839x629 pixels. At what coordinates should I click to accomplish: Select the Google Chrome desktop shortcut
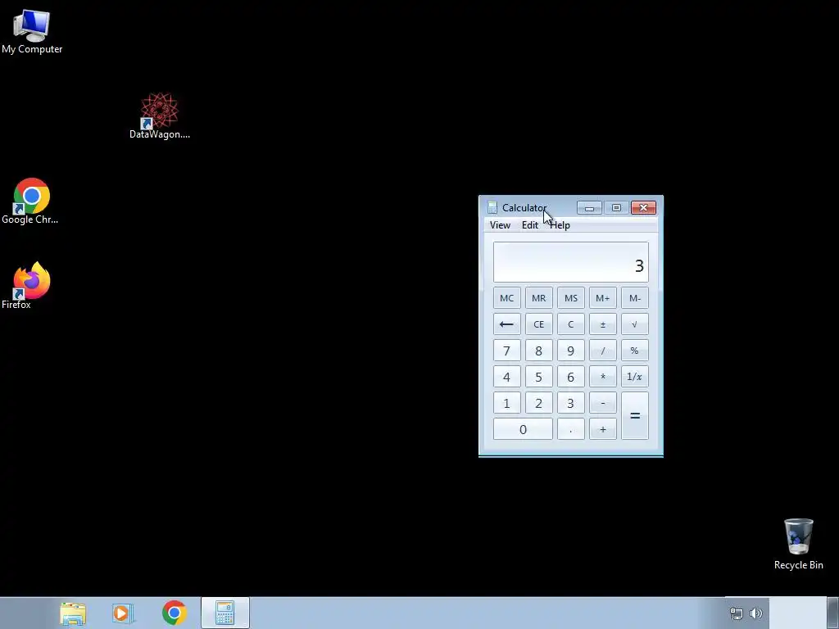[x=30, y=201]
